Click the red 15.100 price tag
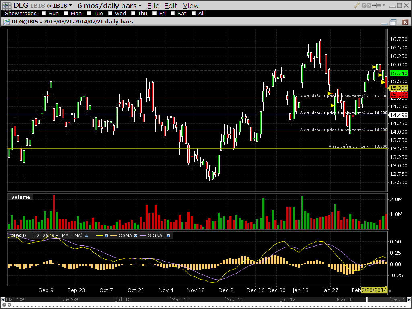412x309 pixels. click(x=399, y=95)
